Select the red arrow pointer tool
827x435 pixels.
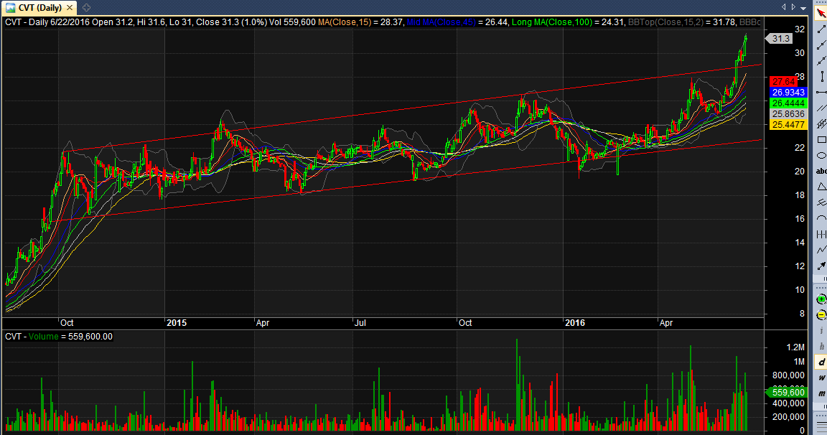pos(821,13)
